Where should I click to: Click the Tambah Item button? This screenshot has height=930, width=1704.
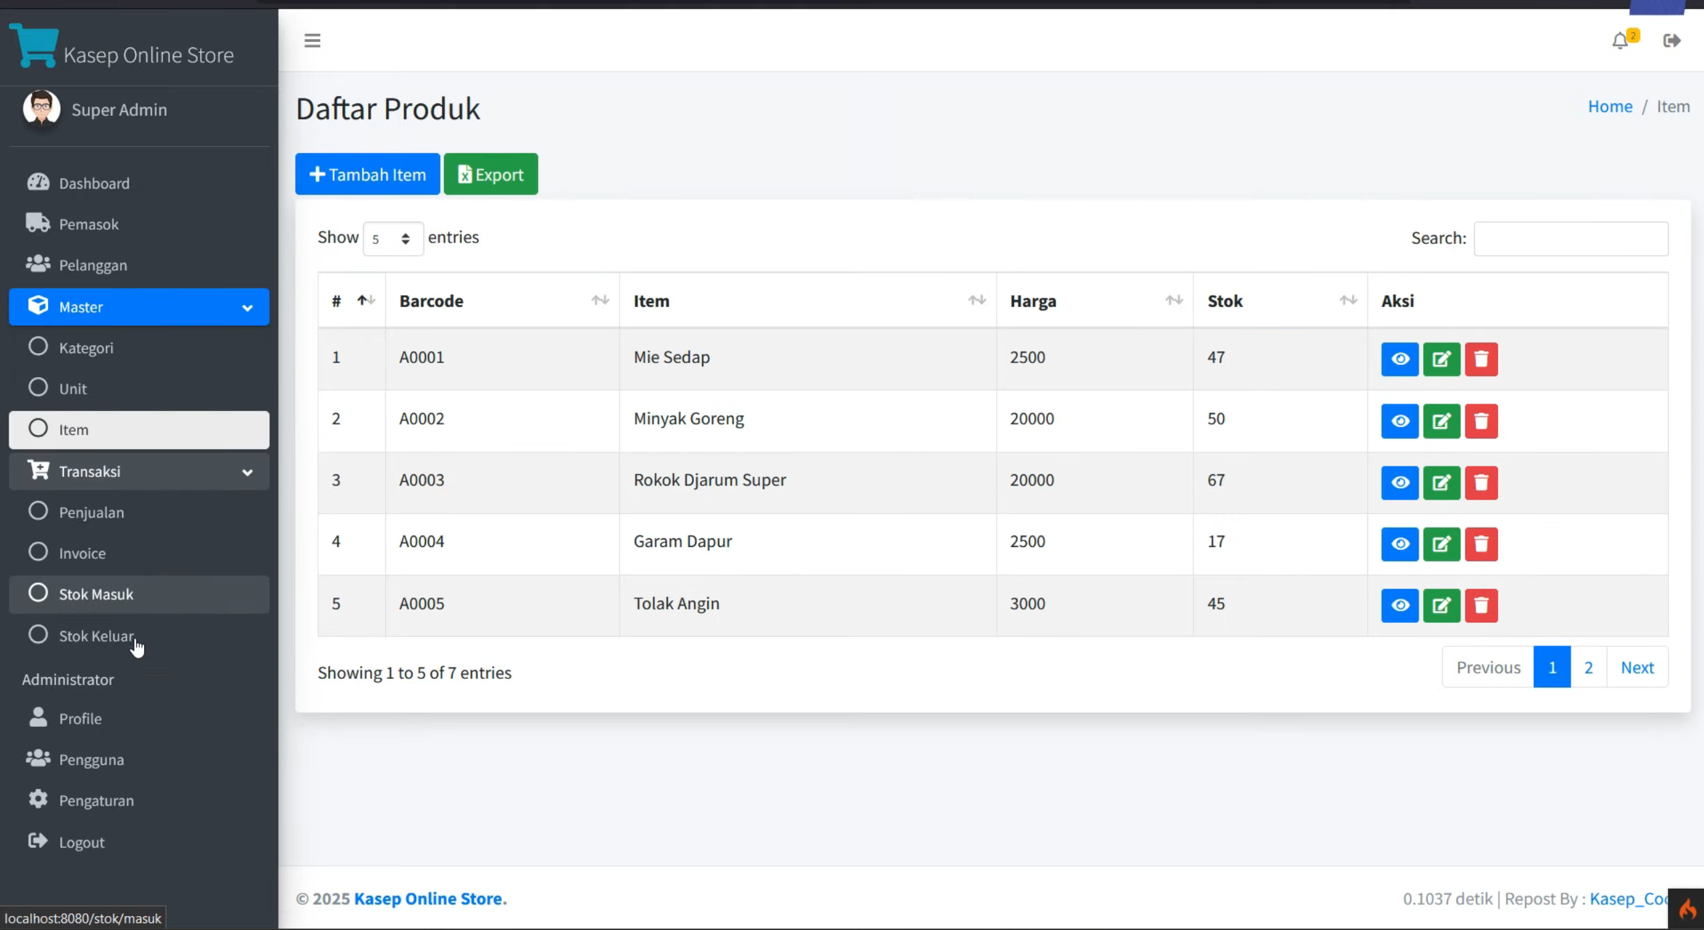pos(367,174)
